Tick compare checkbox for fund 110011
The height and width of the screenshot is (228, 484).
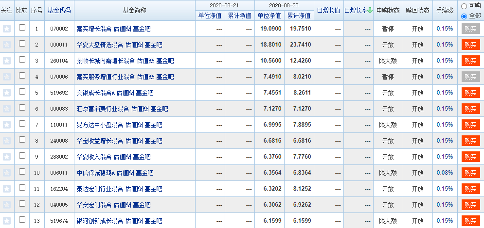22,124
